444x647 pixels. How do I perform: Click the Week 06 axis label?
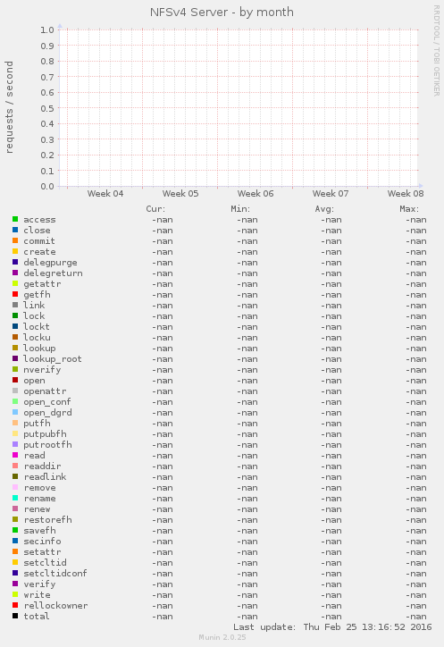(256, 194)
